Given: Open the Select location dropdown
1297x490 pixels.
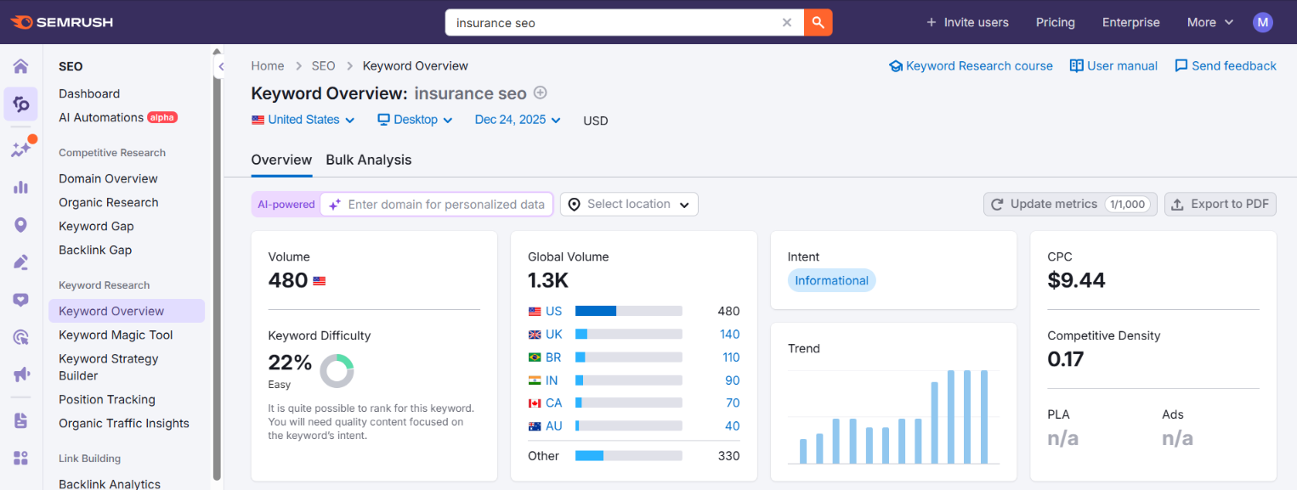Looking at the screenshot, I should pyautogui.click(x=629, y=204).
